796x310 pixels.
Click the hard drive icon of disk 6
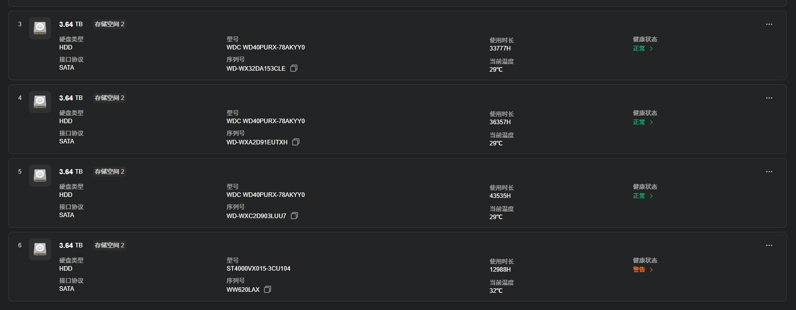(x=40, y=249)
